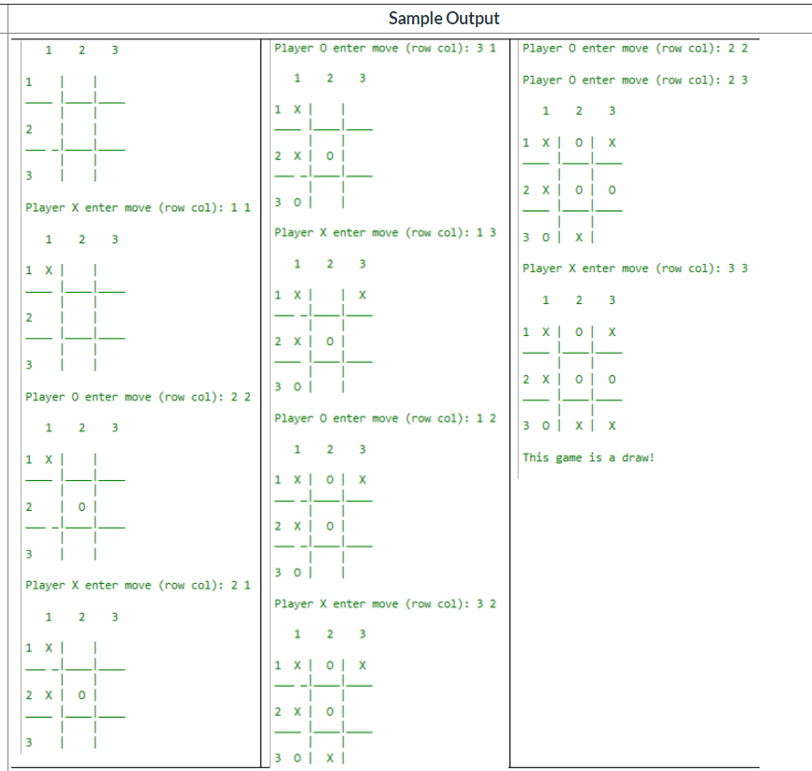Click the final completed game board

tap(571, 379)
